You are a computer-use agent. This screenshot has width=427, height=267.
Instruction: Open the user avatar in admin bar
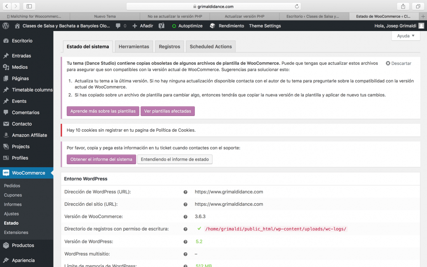(x=421, y=26)
